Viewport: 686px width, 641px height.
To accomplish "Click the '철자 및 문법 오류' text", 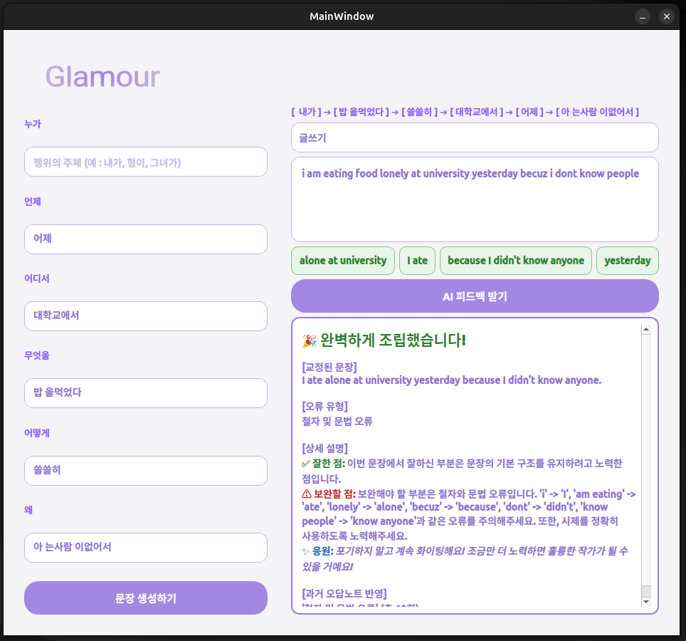I will pyautogui.click(x=337, y=421).
